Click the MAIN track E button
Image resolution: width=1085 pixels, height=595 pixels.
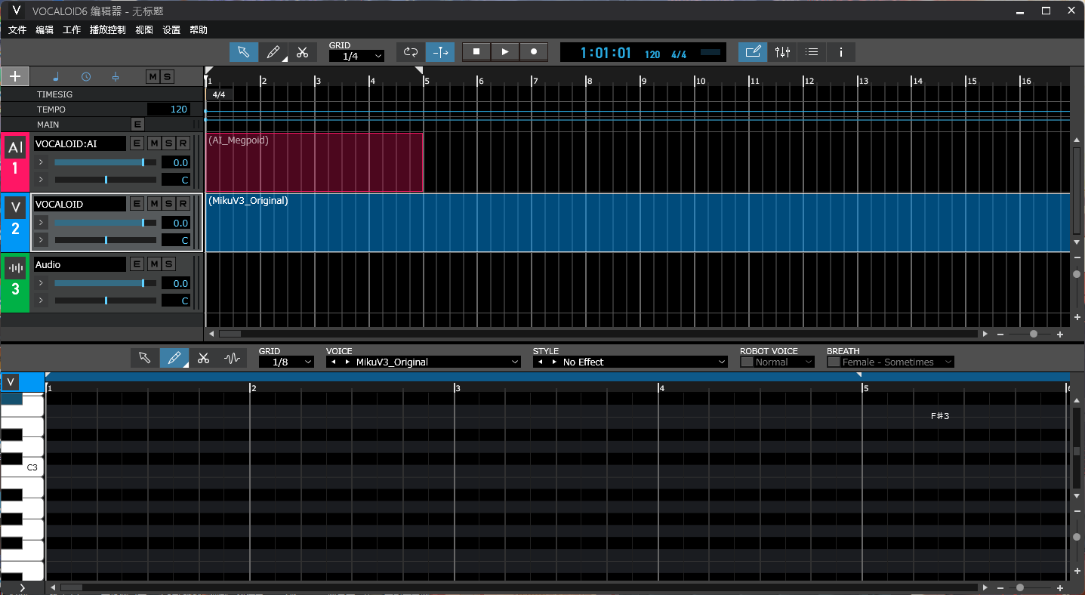point(137,124)
